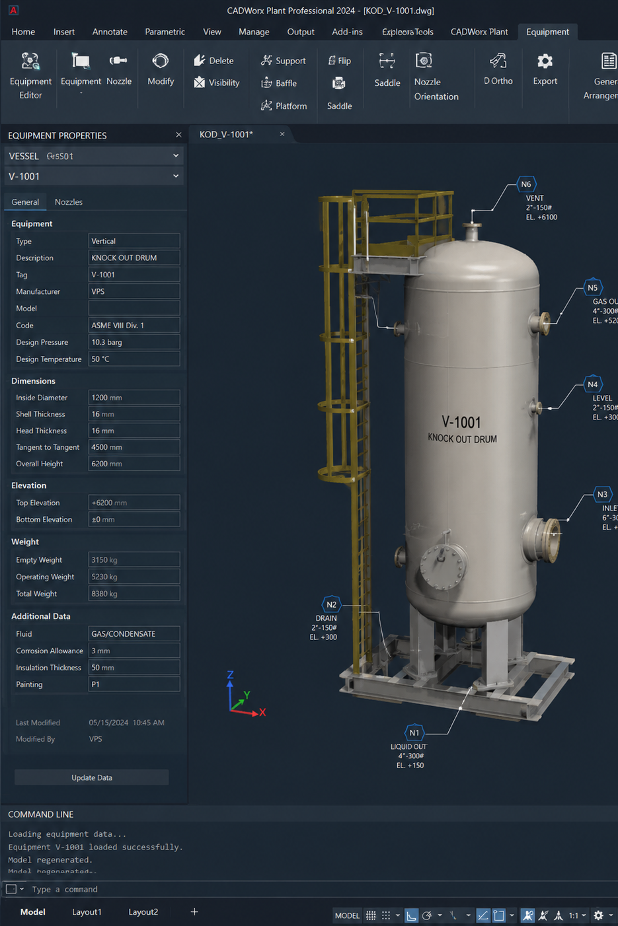Click the status bar workspace gear icon
Screen dimensions: 618x926
coord(598,915)
